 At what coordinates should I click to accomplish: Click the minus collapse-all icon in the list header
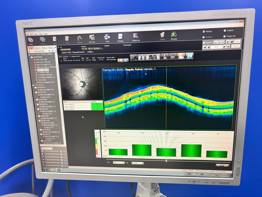pos(55,51)
